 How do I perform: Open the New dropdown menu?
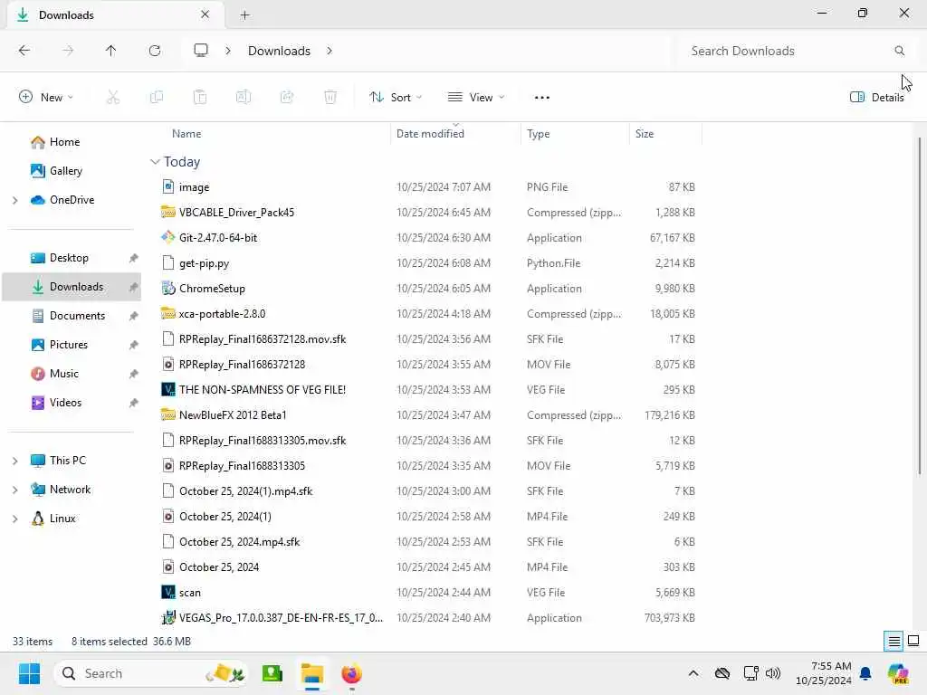(46, 98)
